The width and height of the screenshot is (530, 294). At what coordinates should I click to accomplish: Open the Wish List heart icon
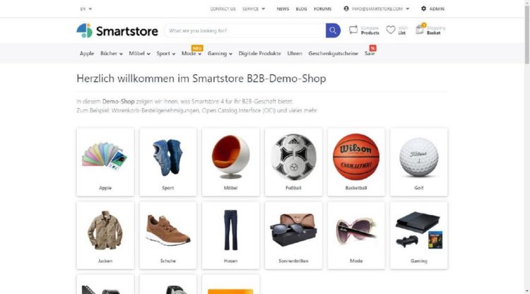[390, 30]
